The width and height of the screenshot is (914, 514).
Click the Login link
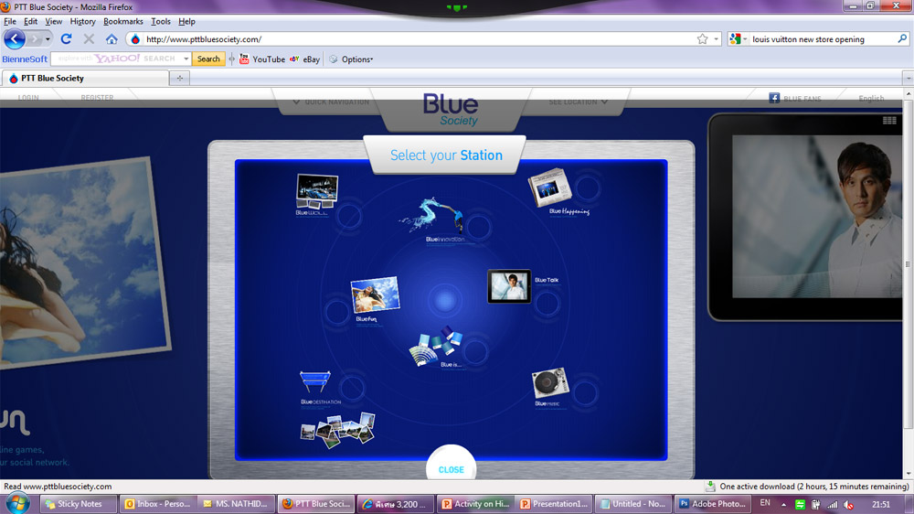28,98
